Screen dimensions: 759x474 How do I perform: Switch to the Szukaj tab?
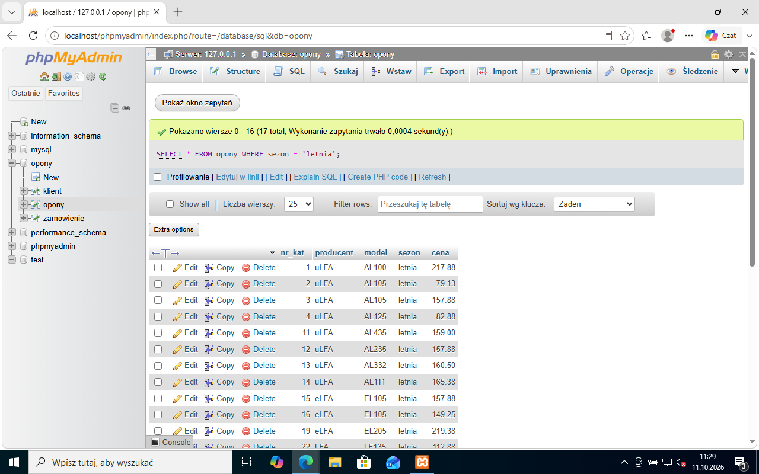(338, 71)
